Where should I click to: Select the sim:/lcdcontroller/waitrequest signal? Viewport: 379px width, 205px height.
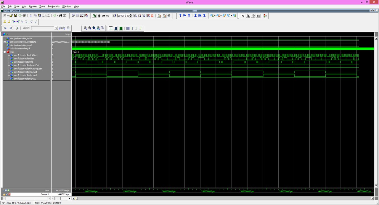pos(28,69)
